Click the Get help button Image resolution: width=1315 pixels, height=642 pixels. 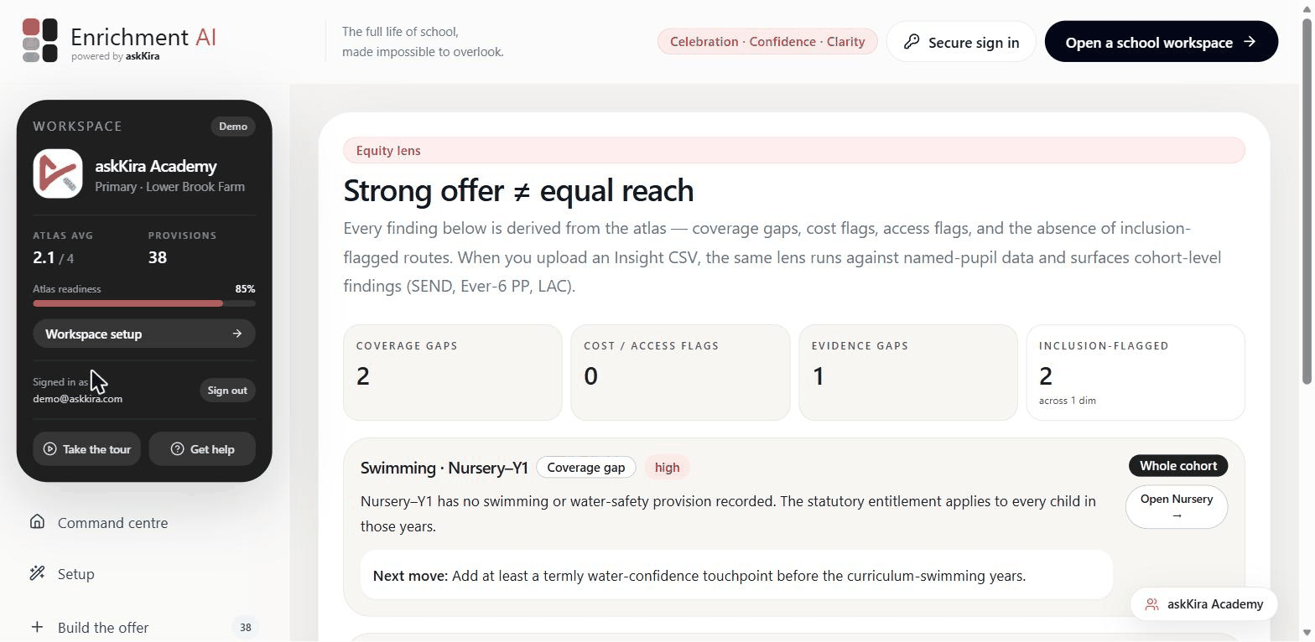click(x=202, y=449)
